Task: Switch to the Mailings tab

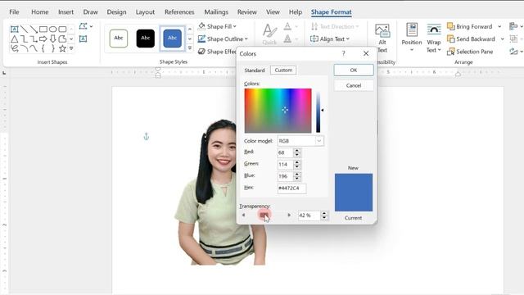Action: (216, 12)
